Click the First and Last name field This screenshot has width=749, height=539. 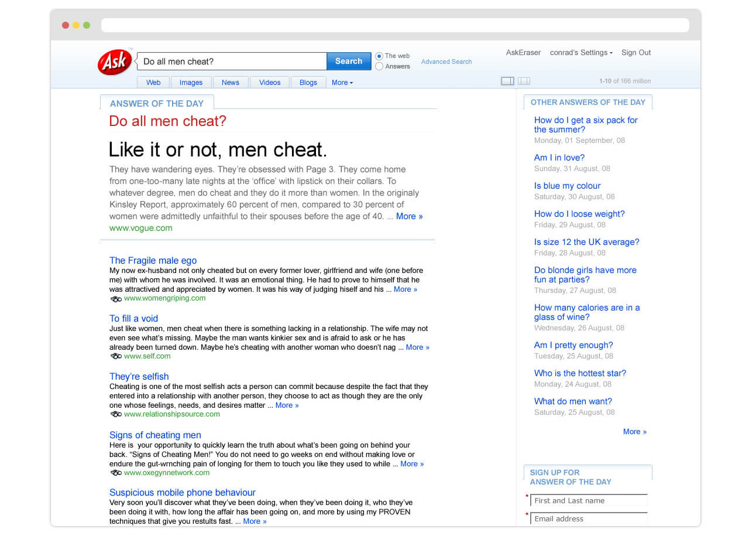[x=589, y=501]
